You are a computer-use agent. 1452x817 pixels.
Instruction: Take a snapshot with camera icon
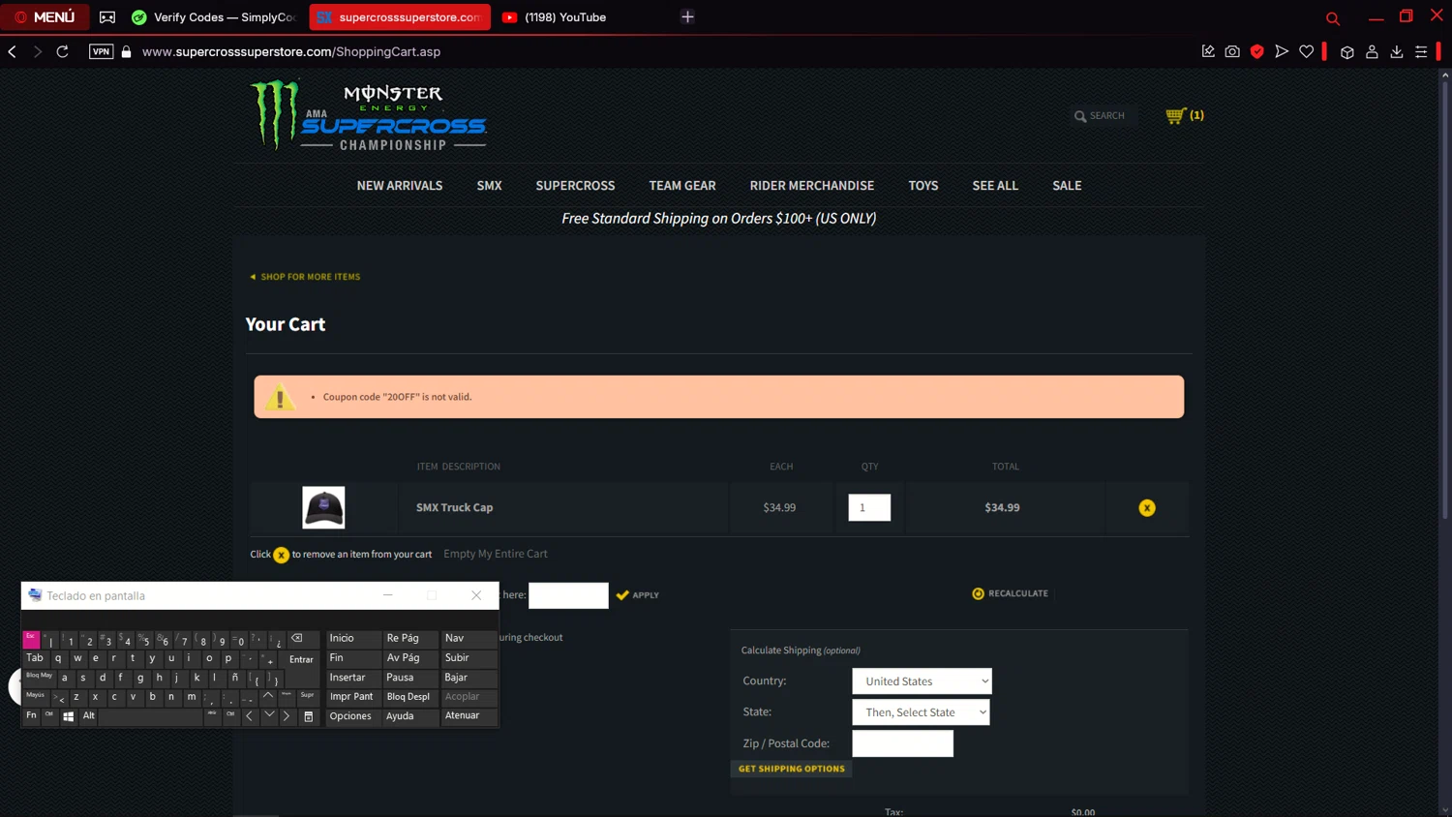click(x=1232, y=51)
